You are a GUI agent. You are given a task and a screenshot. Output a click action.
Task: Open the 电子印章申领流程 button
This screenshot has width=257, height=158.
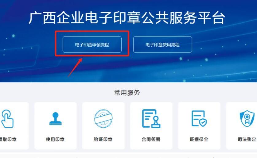tap(92, 44)
